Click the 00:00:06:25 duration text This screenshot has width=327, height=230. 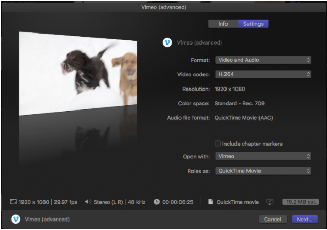pos(178,202)
